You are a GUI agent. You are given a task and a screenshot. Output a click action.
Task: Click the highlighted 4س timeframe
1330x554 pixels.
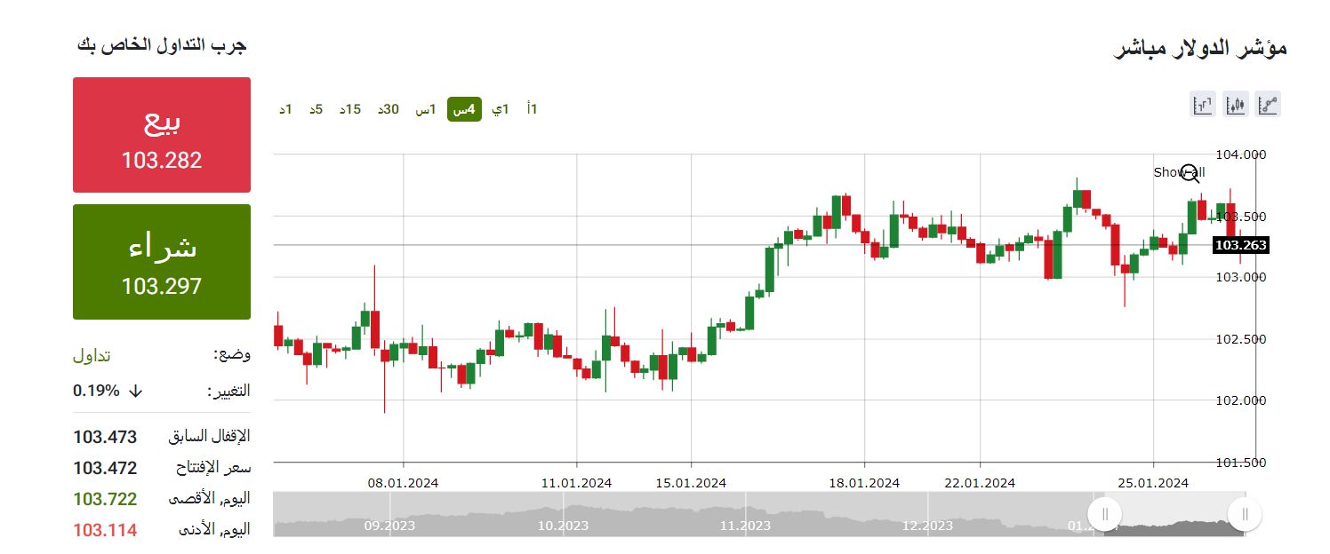point(464,109)
